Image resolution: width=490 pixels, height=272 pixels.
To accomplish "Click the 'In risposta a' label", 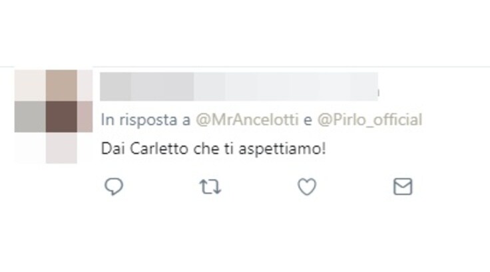I will point(146,120).
